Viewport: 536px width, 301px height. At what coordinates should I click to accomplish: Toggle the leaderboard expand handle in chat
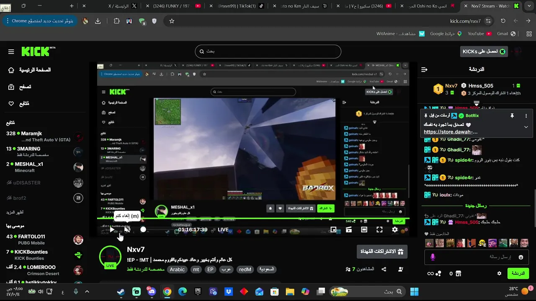tap(477, 103)
